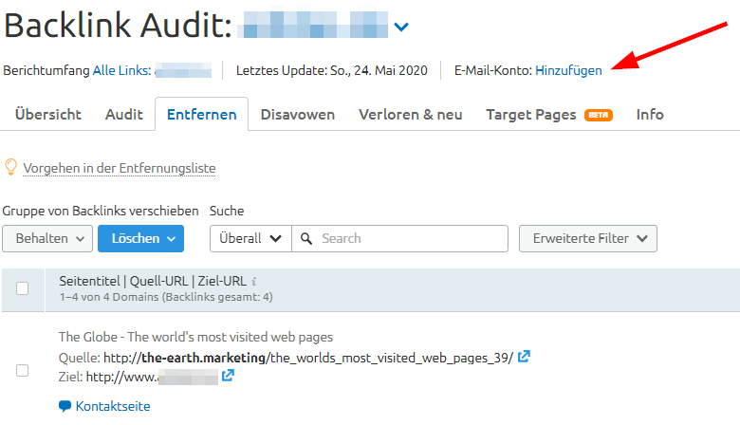Click Hinzufügen to add e-mail account
The width and height of the screenshot is (740, 425).
pyautogui.click(x=568, y=71)
